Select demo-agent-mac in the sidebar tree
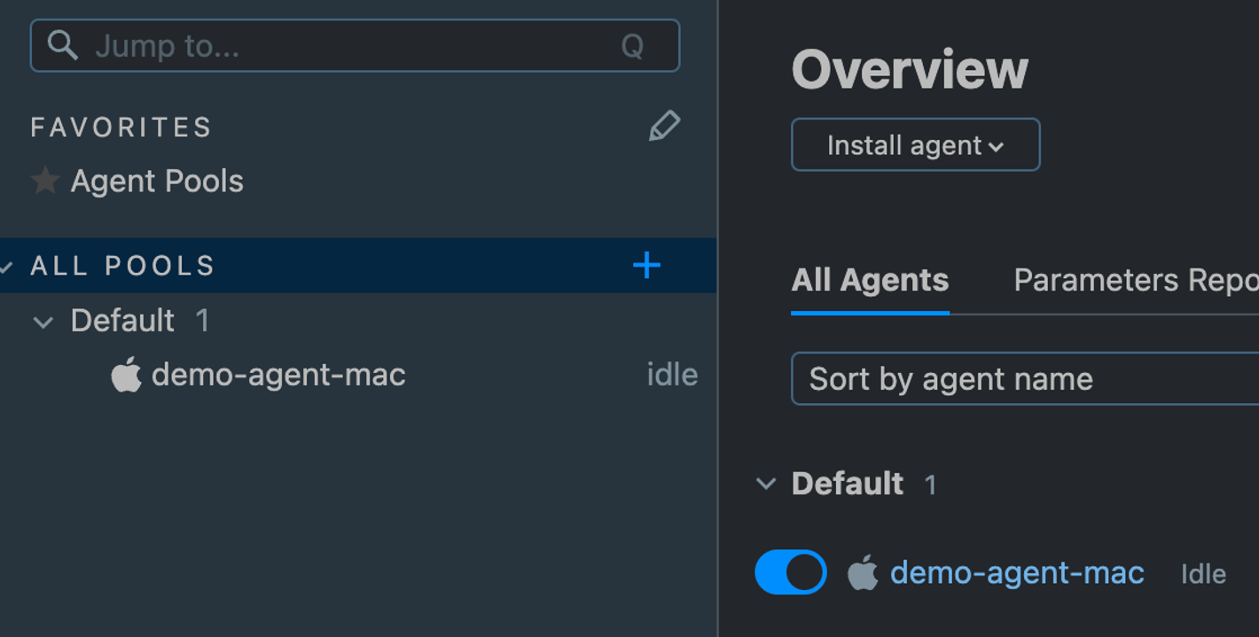1259x637 pixels. point(278,375)
